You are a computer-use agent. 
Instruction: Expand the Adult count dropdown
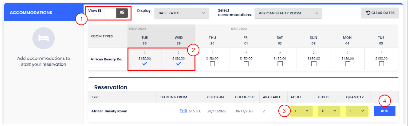click(x=301, y=111)
